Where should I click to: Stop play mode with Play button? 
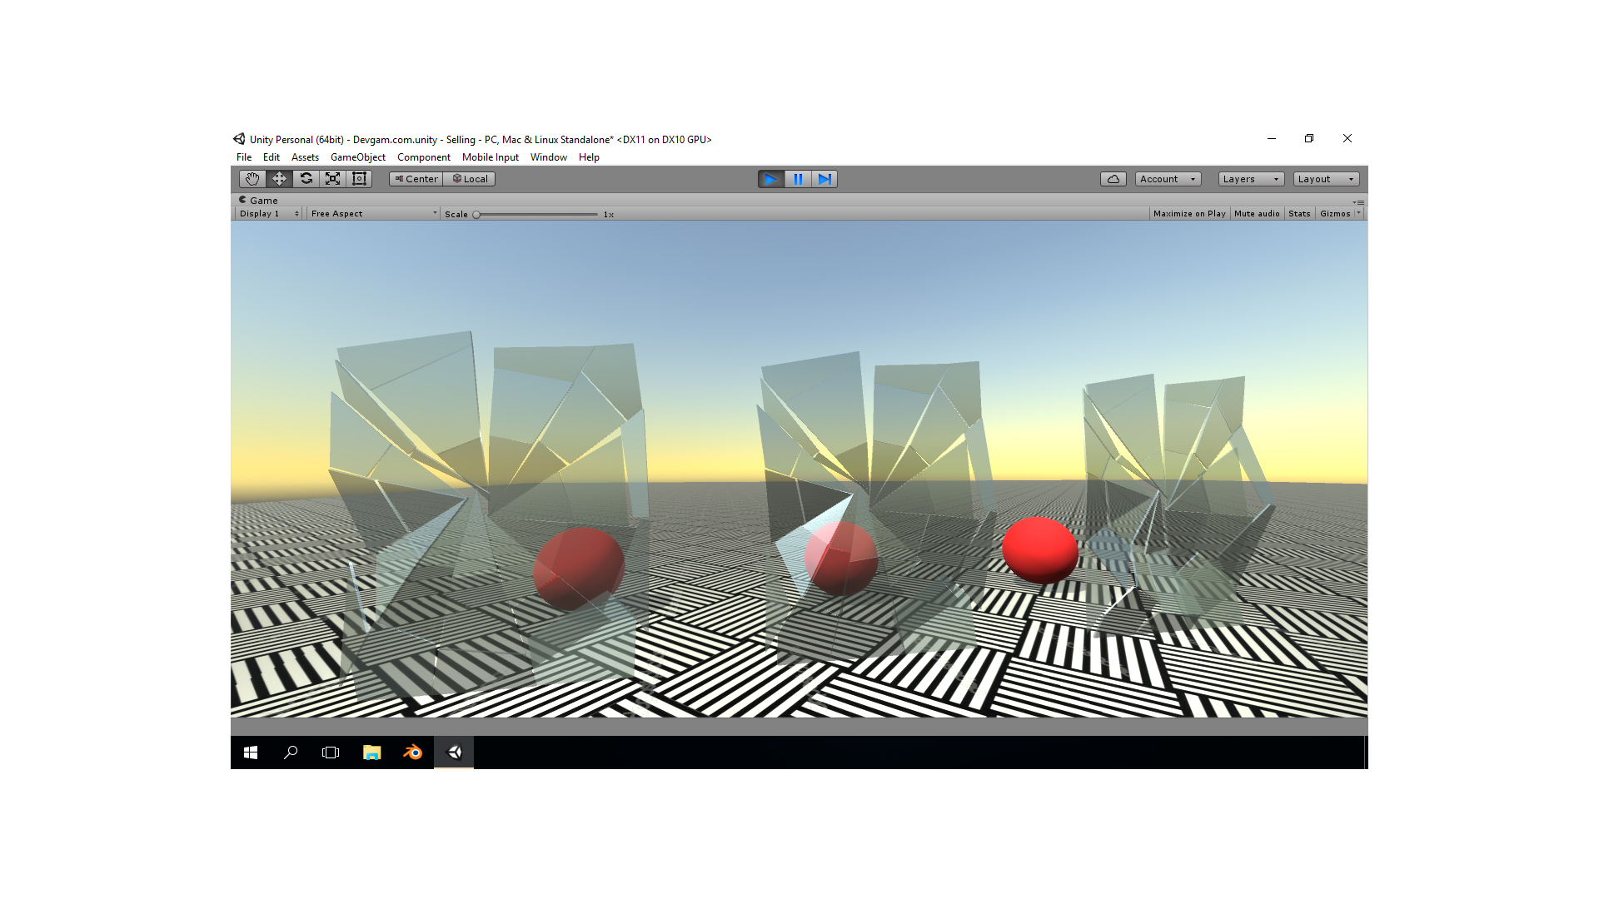point(771,179)
